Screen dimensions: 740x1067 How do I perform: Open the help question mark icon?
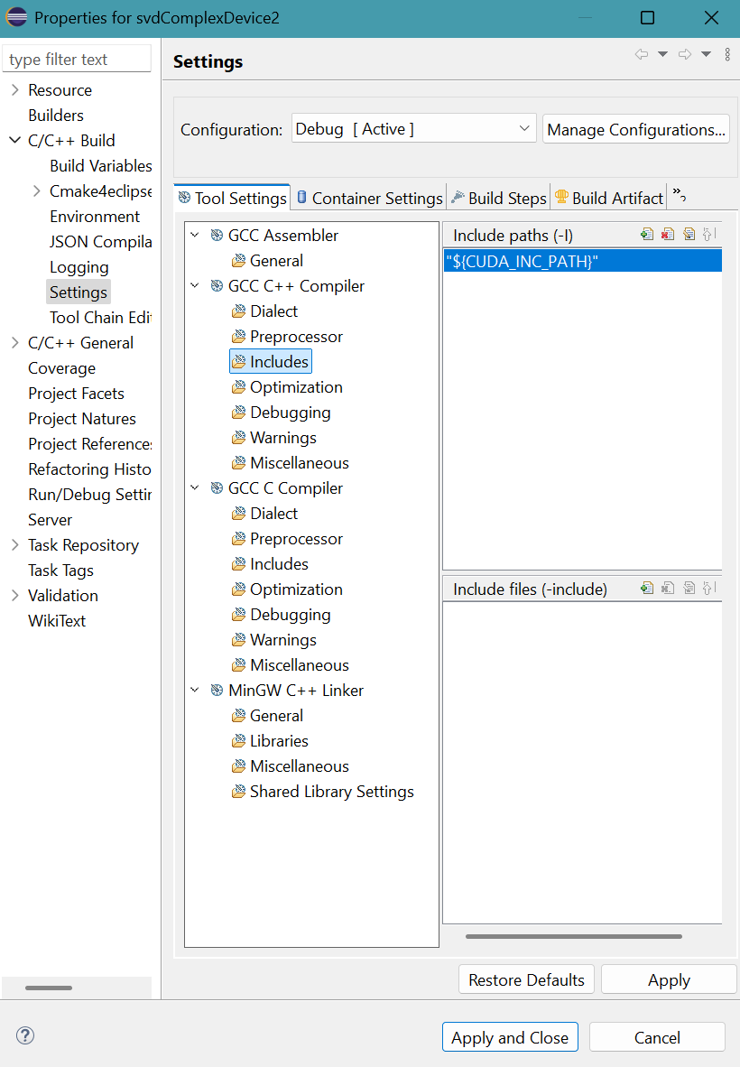tap(25, 1035)
